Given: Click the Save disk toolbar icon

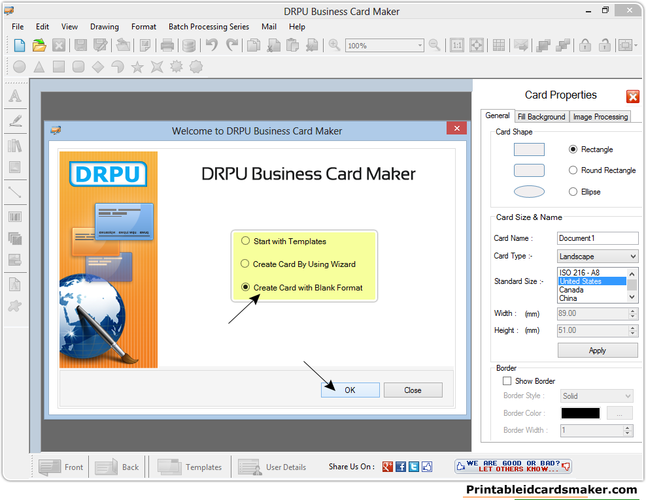Looking at the screenshot, I should coord(80,45).
